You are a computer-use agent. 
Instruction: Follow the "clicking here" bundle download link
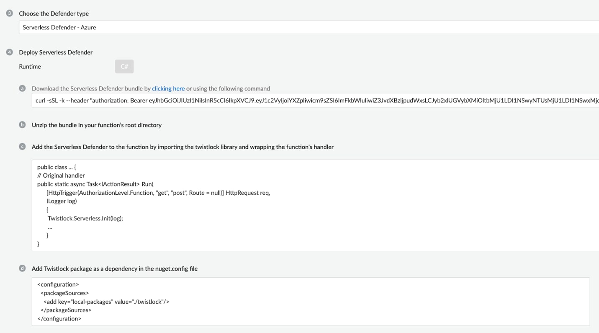click(168, 88)
